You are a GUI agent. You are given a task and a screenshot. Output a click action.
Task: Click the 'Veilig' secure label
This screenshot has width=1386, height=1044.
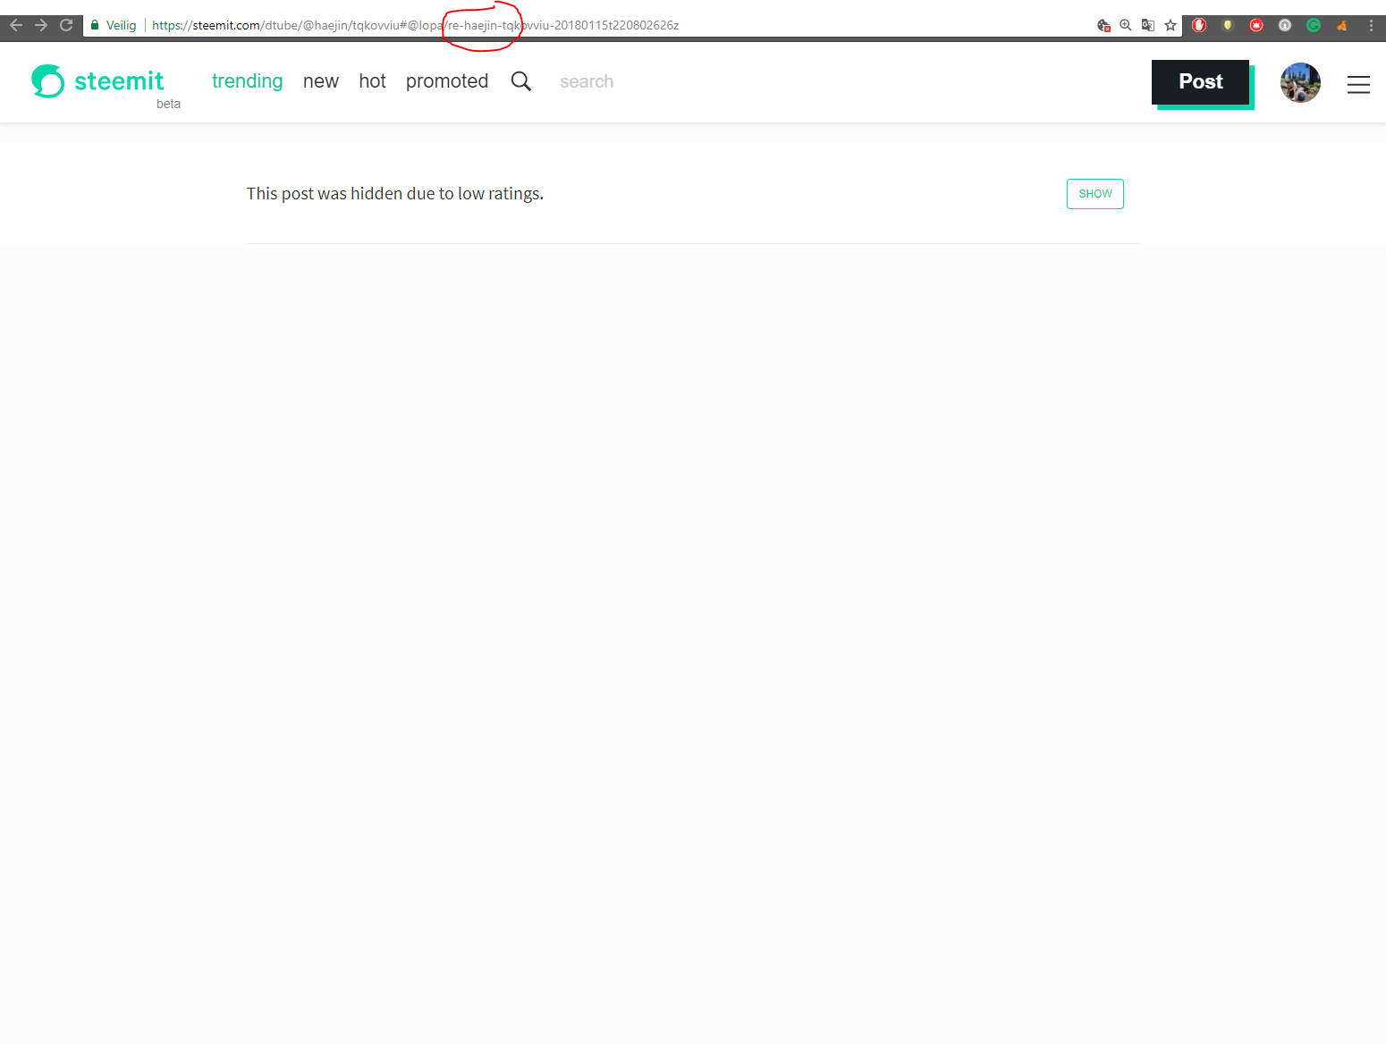coord(122,25)
